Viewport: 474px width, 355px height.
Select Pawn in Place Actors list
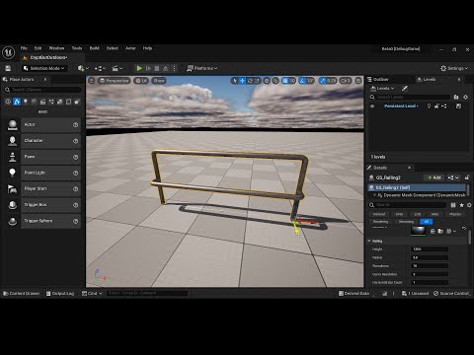pos(43,157)
